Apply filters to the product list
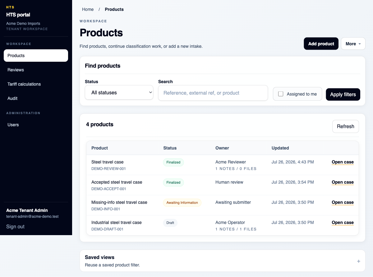The image size is (373, 277). point(343,94)
